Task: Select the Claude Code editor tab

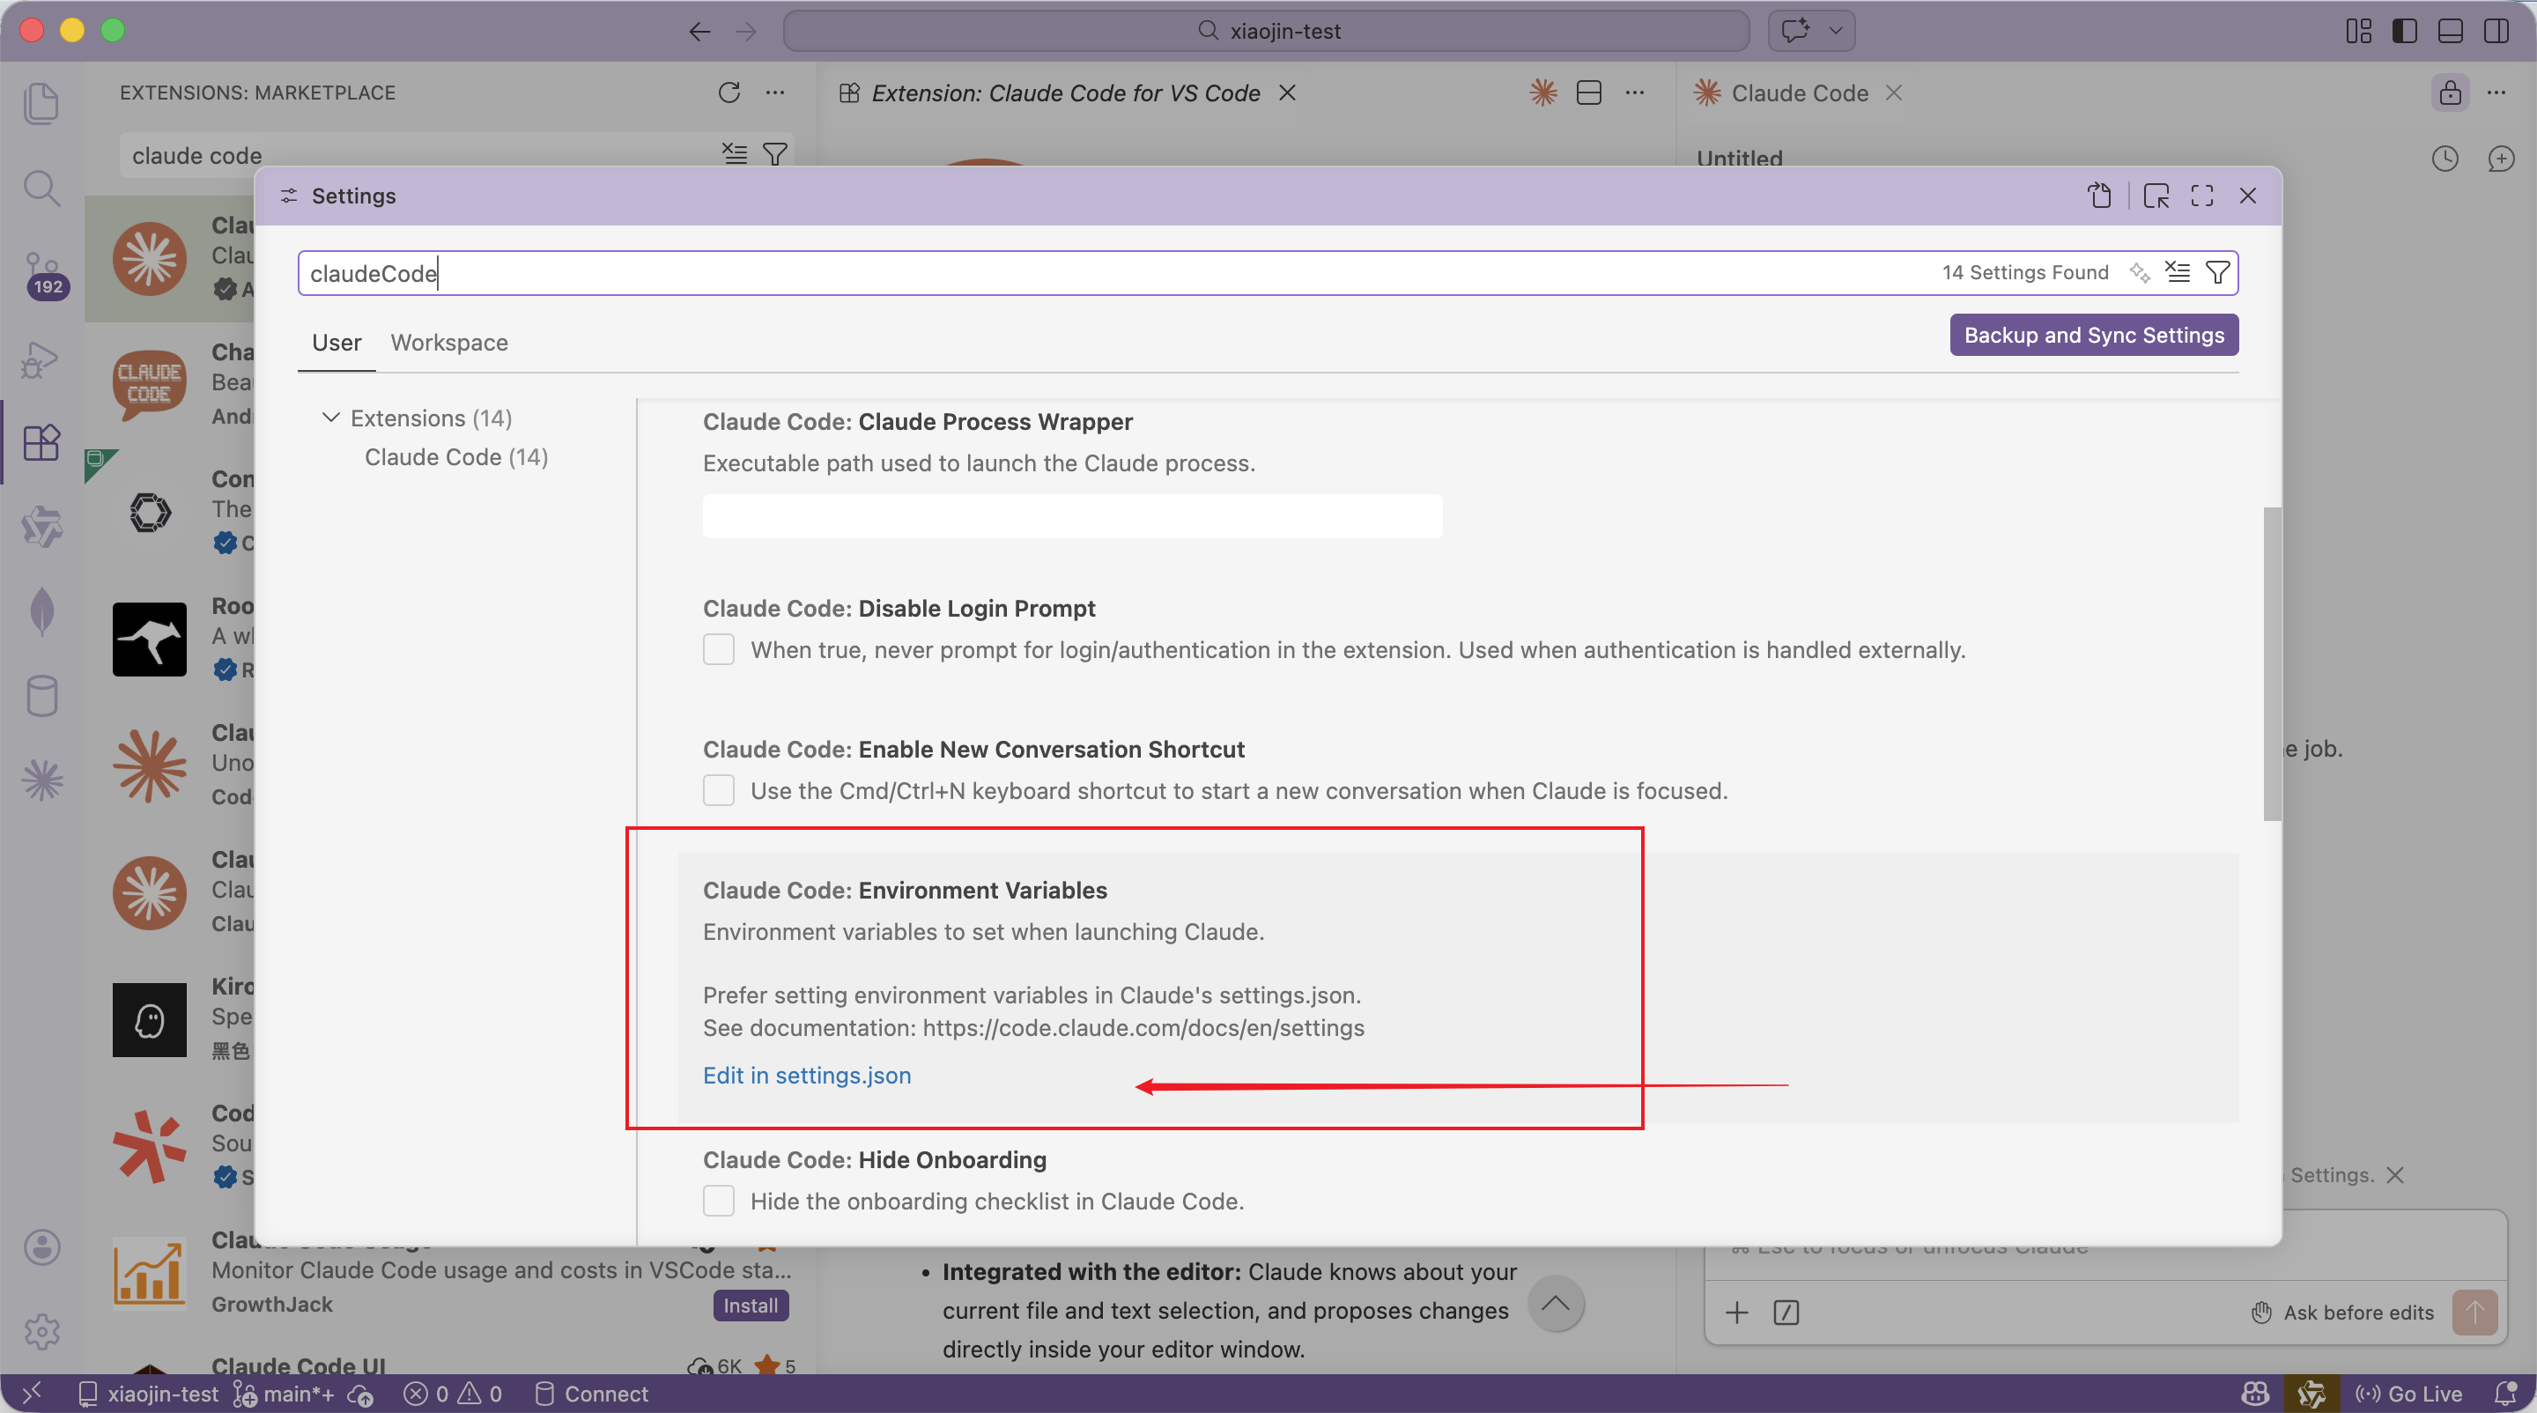Action: click(1798, 92)
